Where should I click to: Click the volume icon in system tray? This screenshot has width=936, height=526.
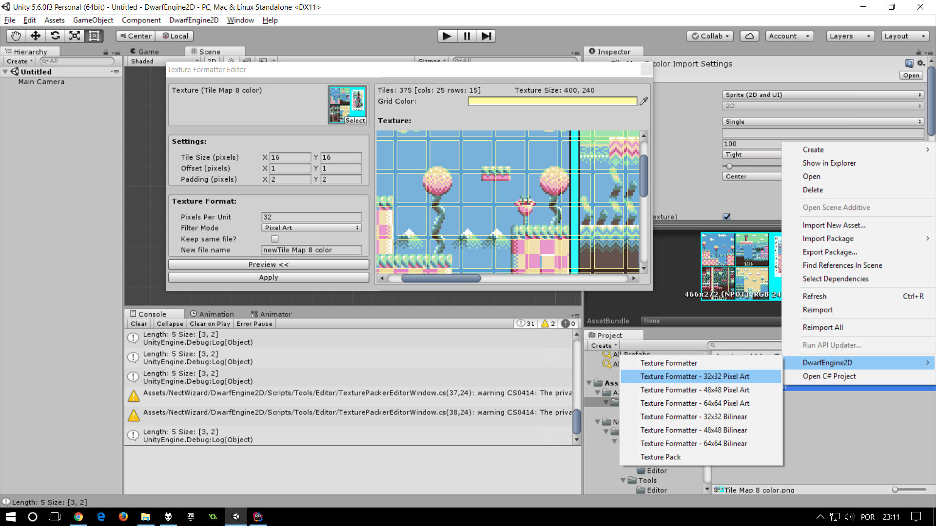click(849, 517)
